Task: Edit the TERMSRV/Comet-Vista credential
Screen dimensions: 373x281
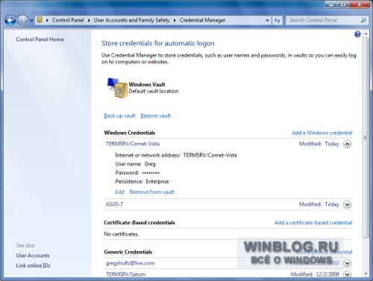Action: point(119,192)
